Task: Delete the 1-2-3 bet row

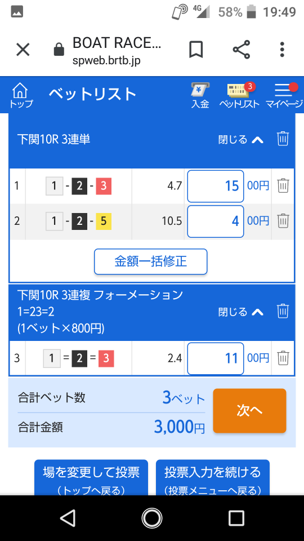Action: [x=283, y=185]
